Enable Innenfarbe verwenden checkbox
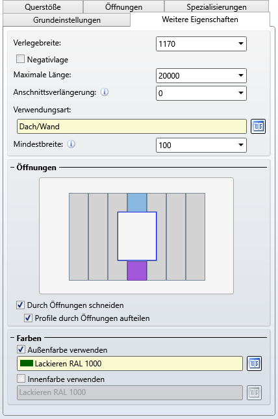 pyautogui.click(x=21, y=379)
